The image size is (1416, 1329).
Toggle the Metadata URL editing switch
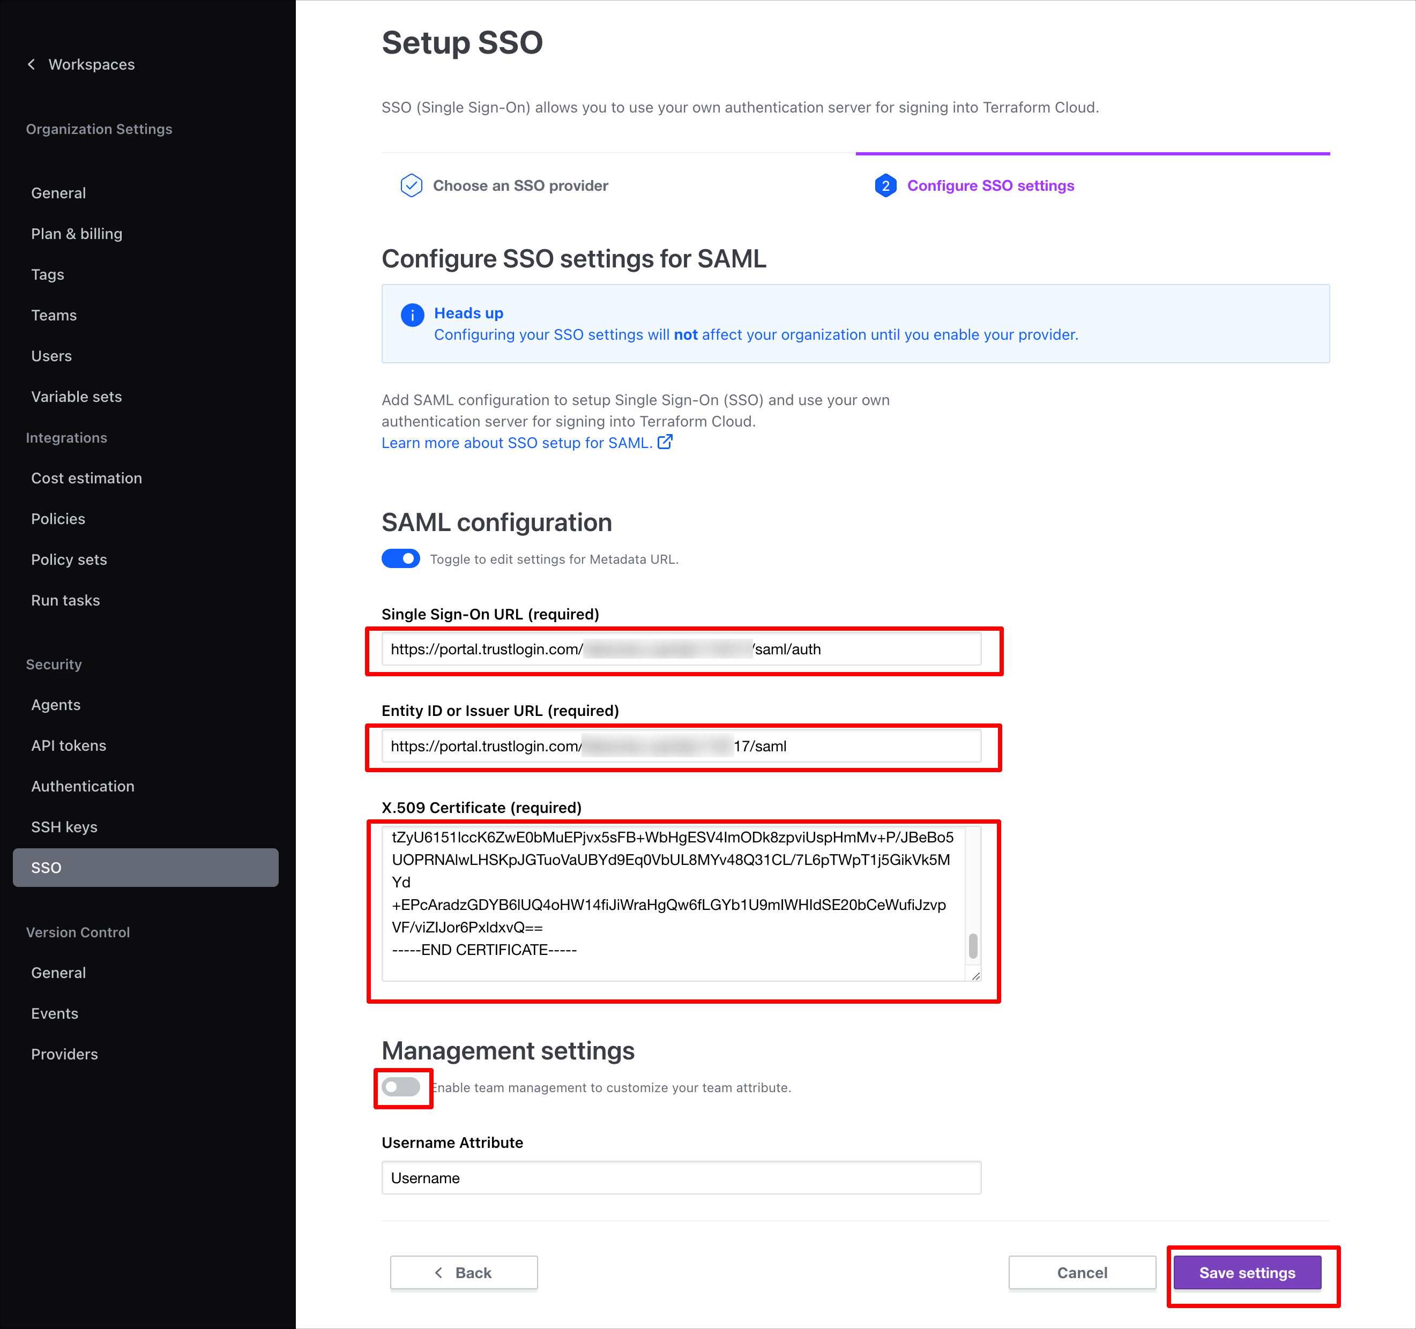tap(401, 558)
